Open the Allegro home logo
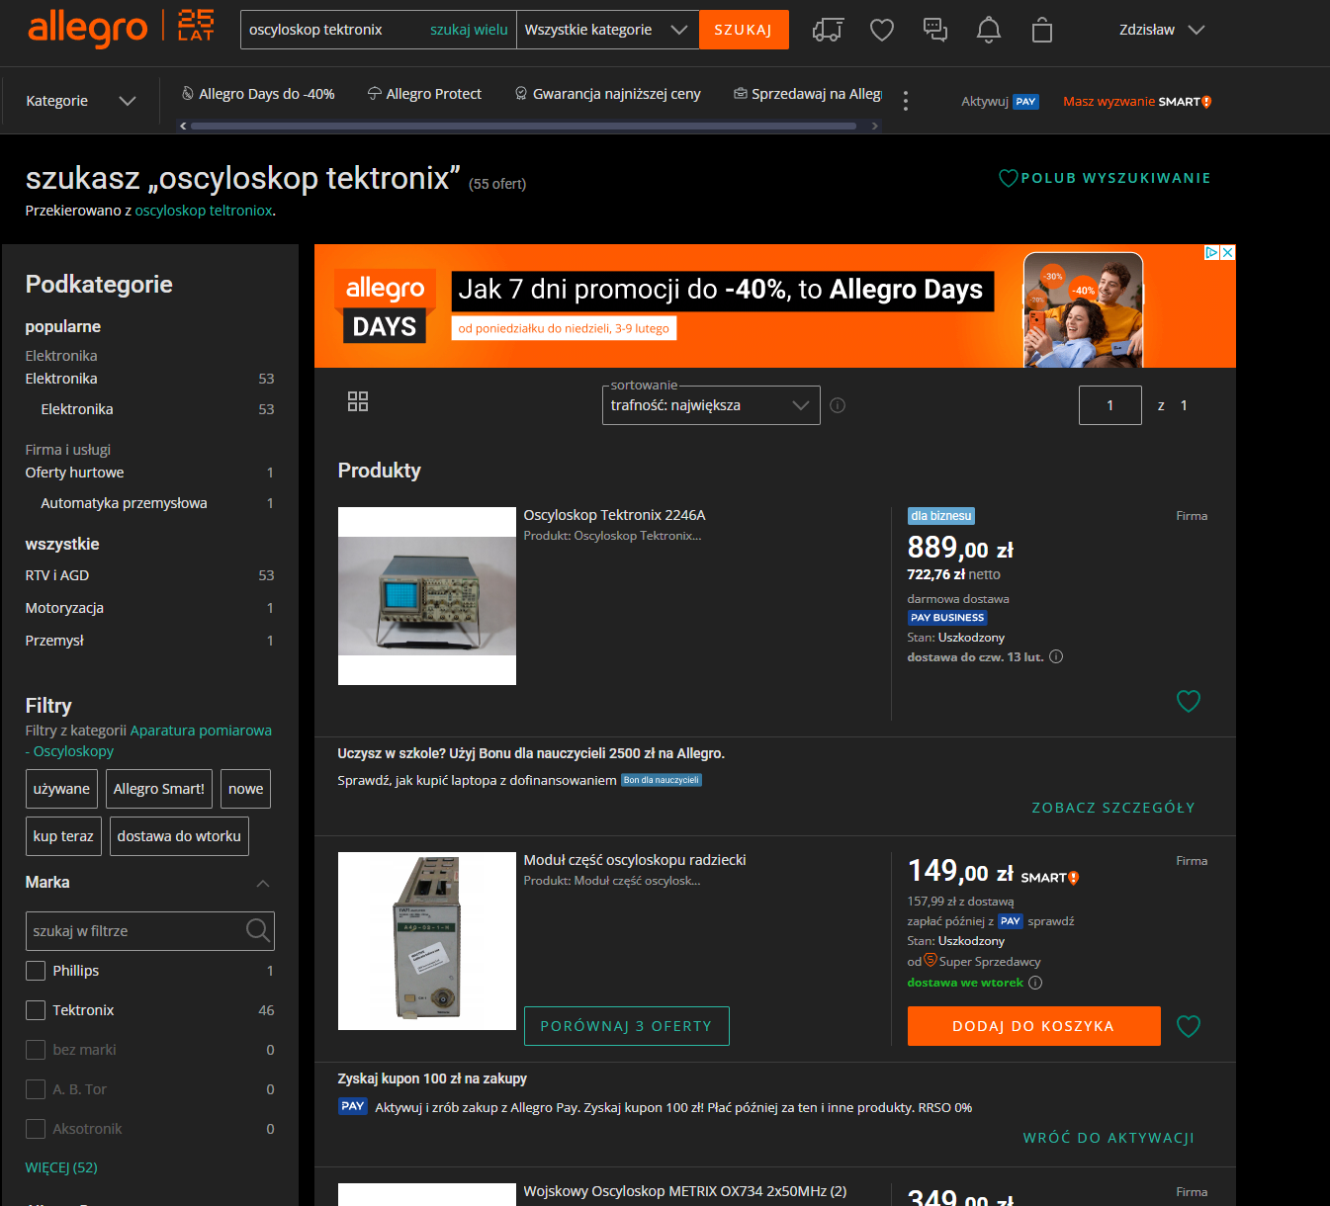The image size is (1330, 1206). pyautogui.click(x=87, y=29)
